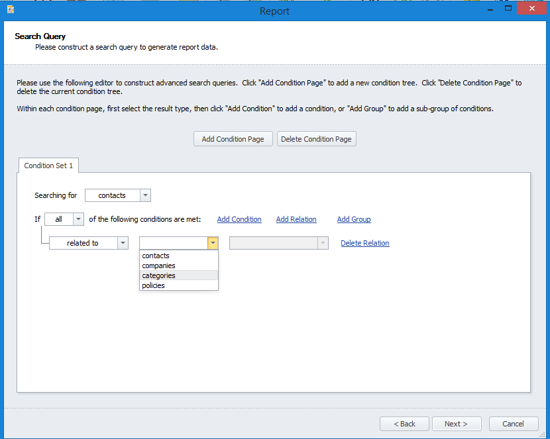
Task: Click the Report app icon in title bar
Action: point(11,10)
